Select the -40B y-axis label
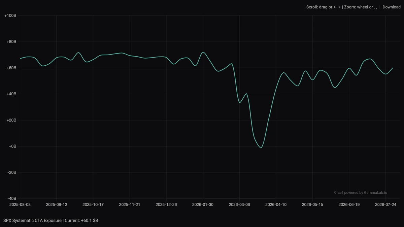 point(12,198)
